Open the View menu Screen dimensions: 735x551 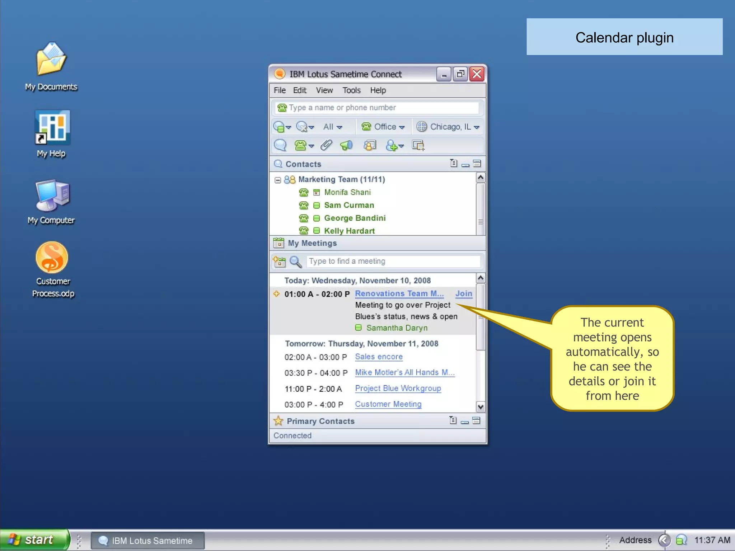tap(324, 90)
